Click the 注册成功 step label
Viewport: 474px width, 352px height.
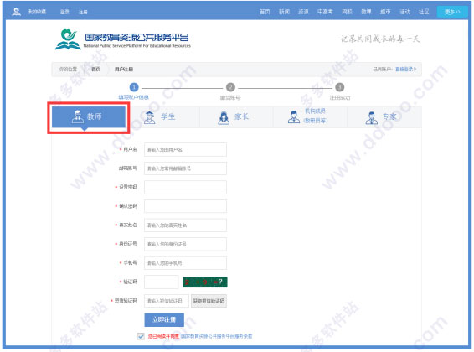[x=340, y=98]
